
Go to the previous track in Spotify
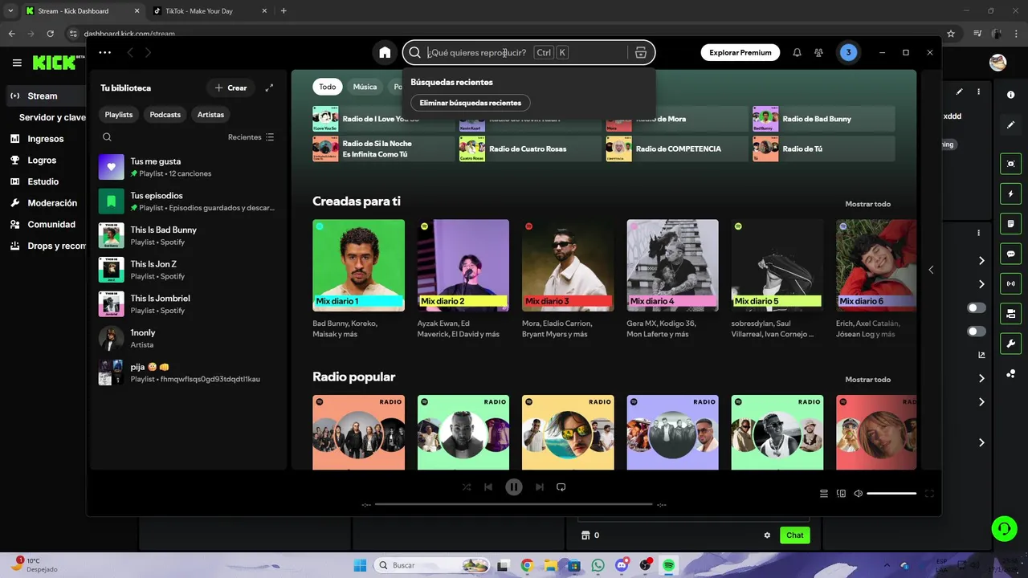pyautogui.click(x=488, y=486)
